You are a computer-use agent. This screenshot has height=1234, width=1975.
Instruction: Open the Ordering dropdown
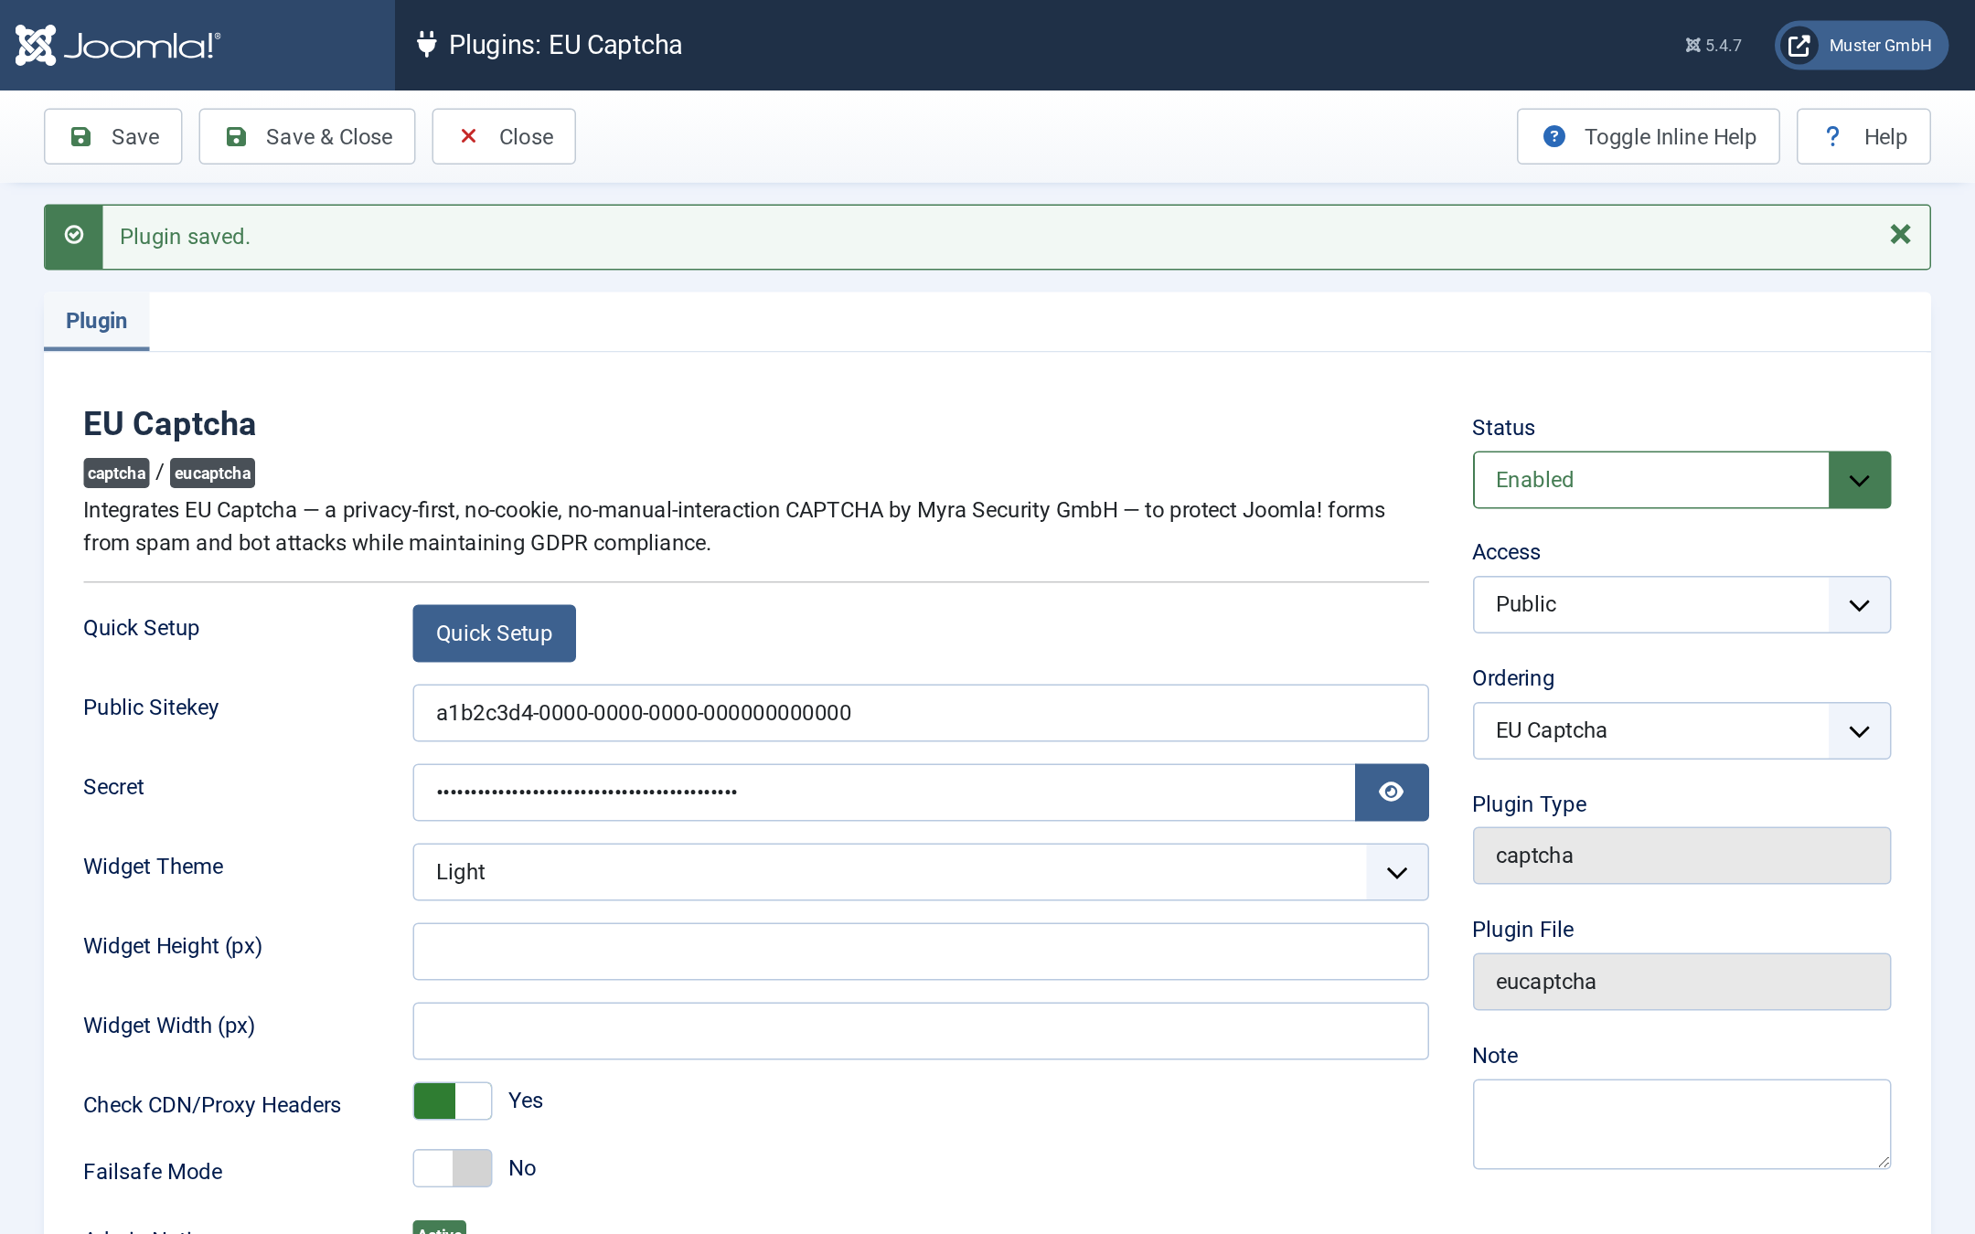1681,730
